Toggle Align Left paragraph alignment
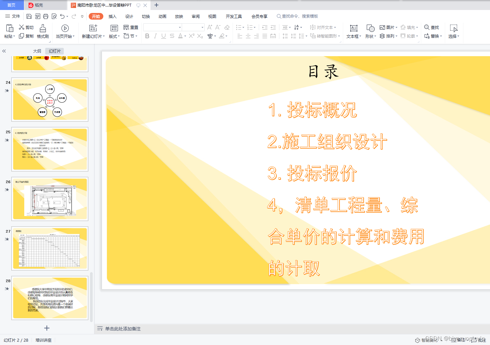This screenshot has height=345, width=490. (240, 36)
